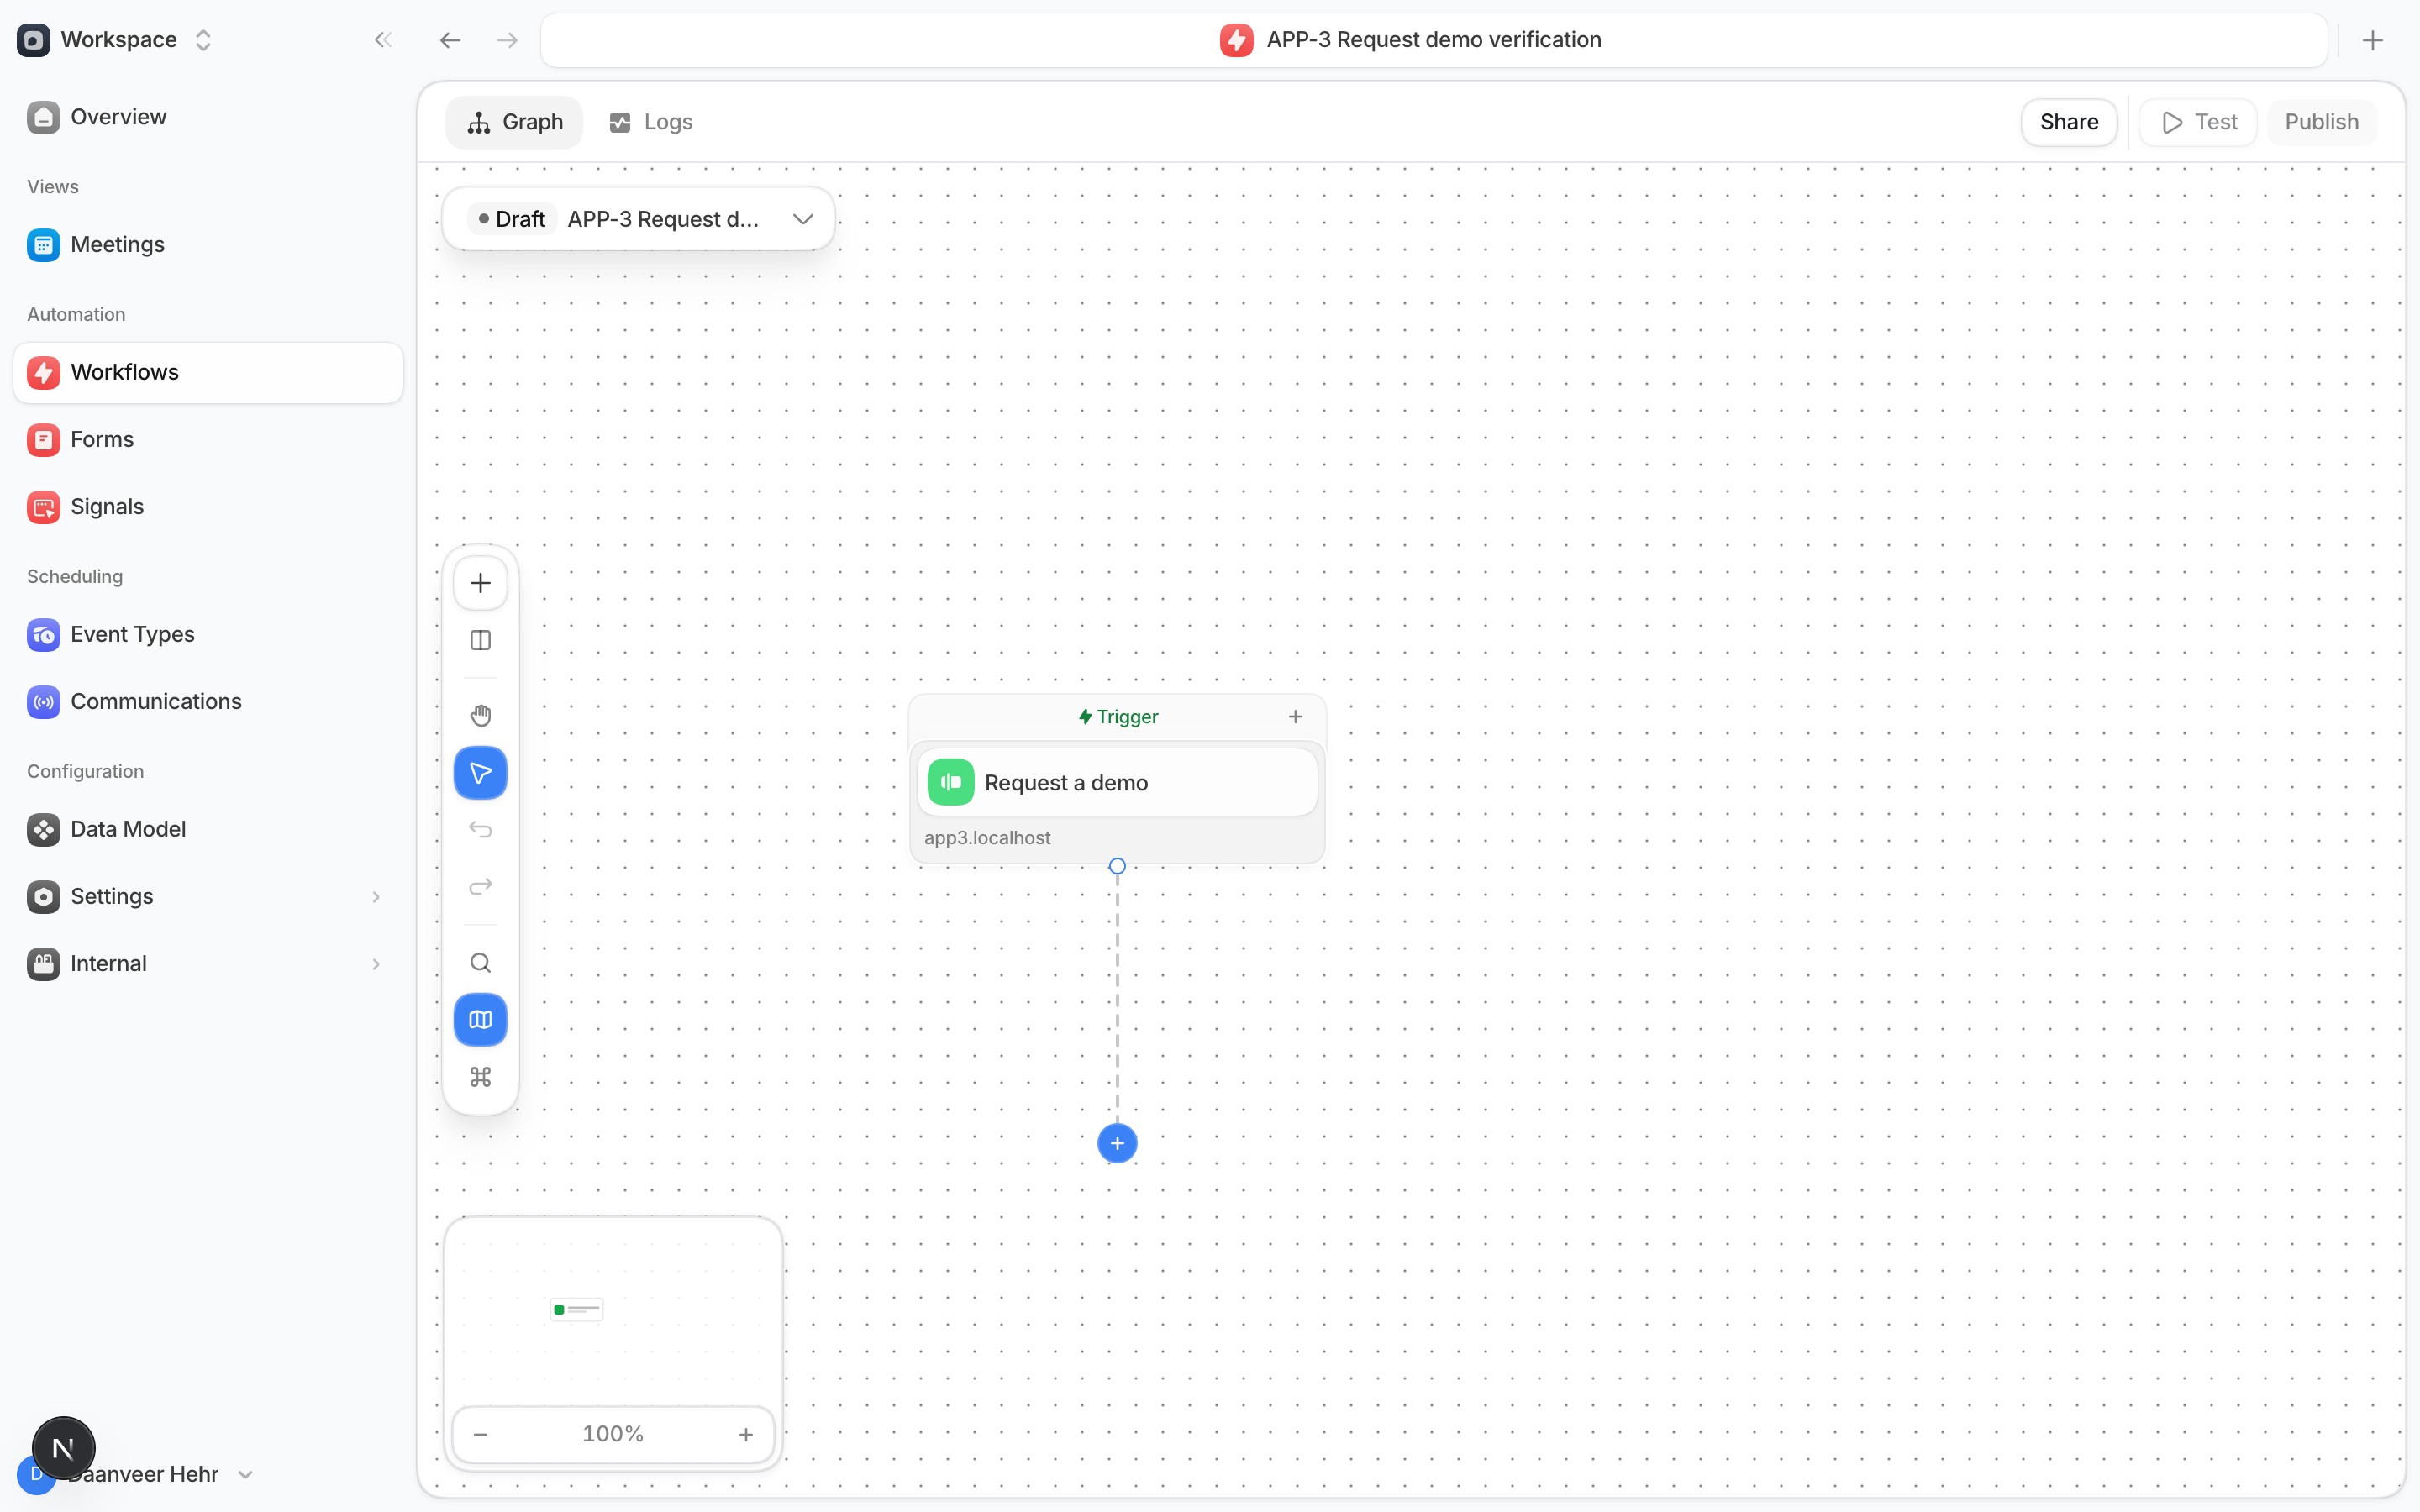Screen dimensions: 2420x1512
Task: Select the hand pan tool
Action: (x=480, y=716)
